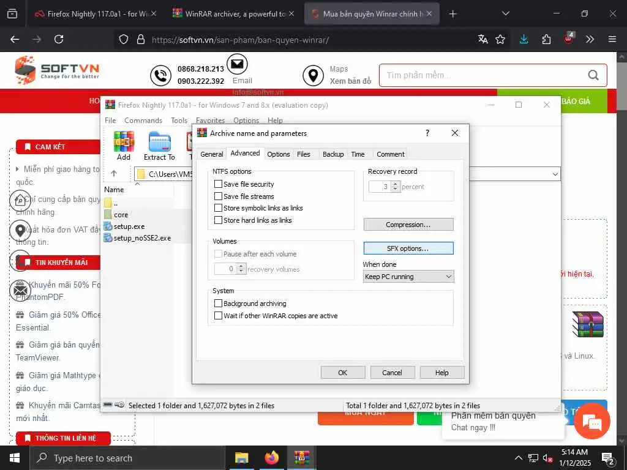Switch to the Files tab
Screen dimensions: 627x470
tap(304, 154)
